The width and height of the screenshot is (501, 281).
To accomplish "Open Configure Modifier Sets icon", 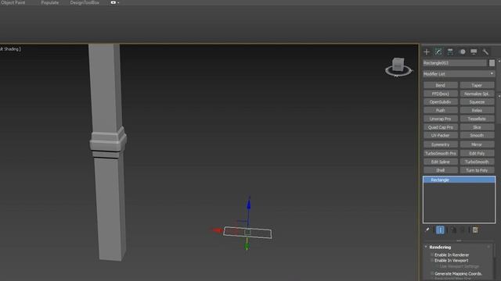I will 475,230.
